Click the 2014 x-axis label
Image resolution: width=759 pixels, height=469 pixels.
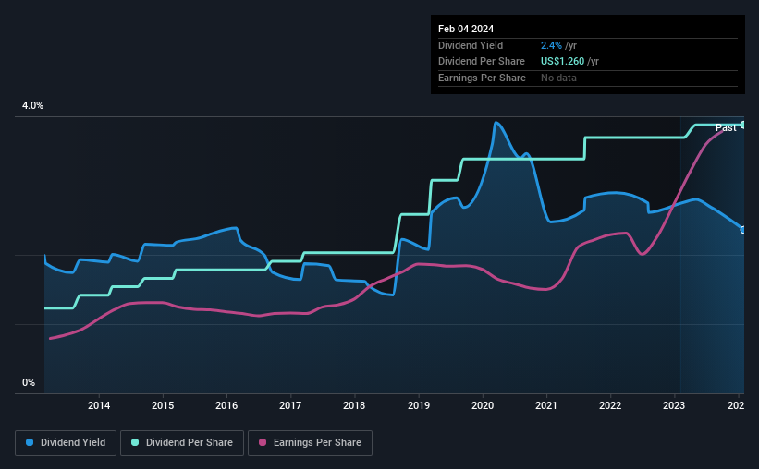pyautogui.click(x=99, y=405)
